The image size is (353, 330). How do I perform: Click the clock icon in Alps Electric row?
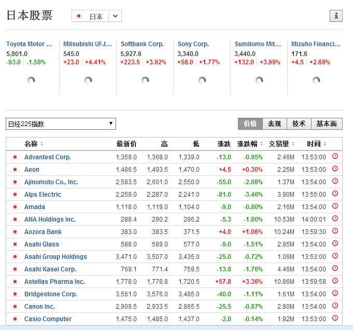click(x=335, y=193)
